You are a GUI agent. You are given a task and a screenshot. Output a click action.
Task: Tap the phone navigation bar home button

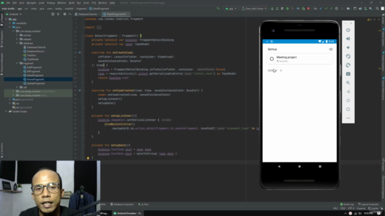click(300, 166)
